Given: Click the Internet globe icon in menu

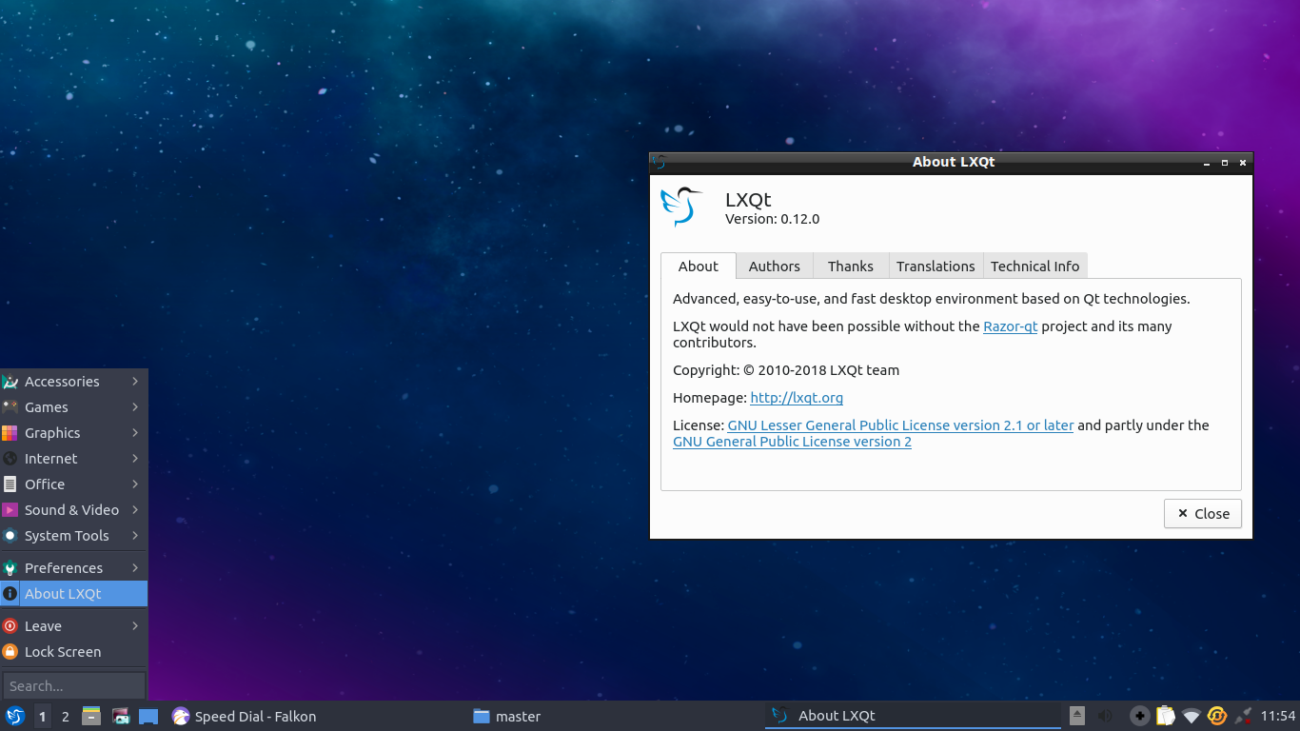Looking at the screenshot, I should 10,459.
